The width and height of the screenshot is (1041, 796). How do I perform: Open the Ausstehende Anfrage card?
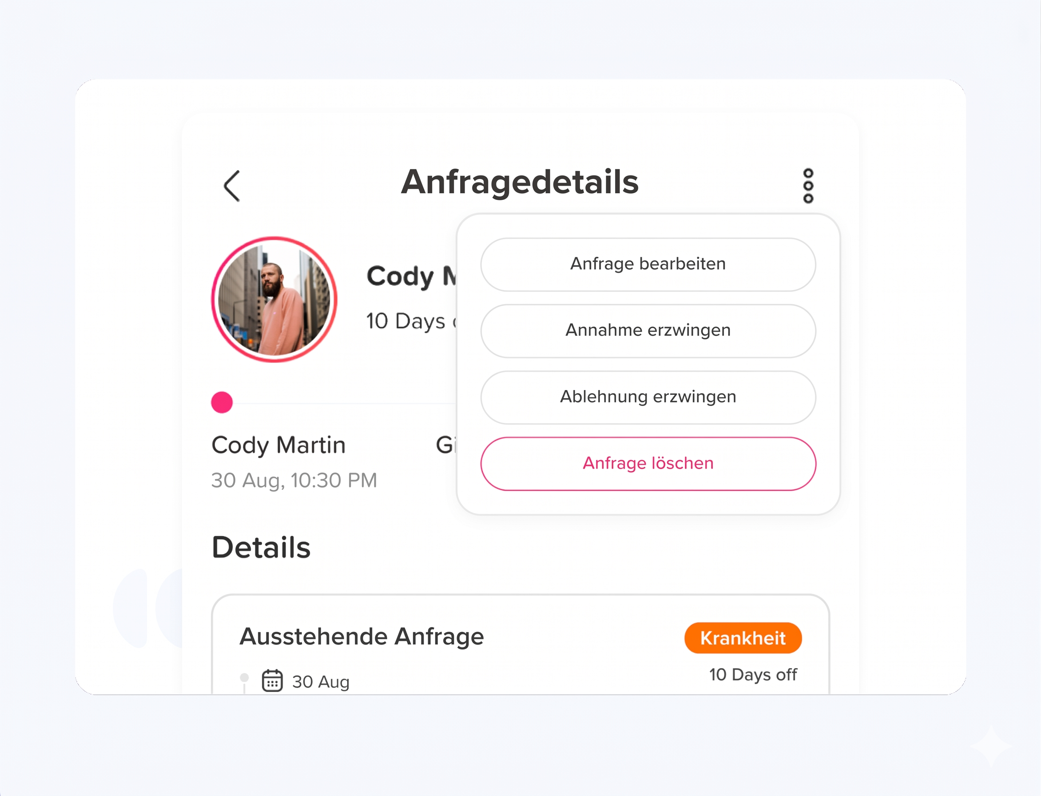click(520, 645)
